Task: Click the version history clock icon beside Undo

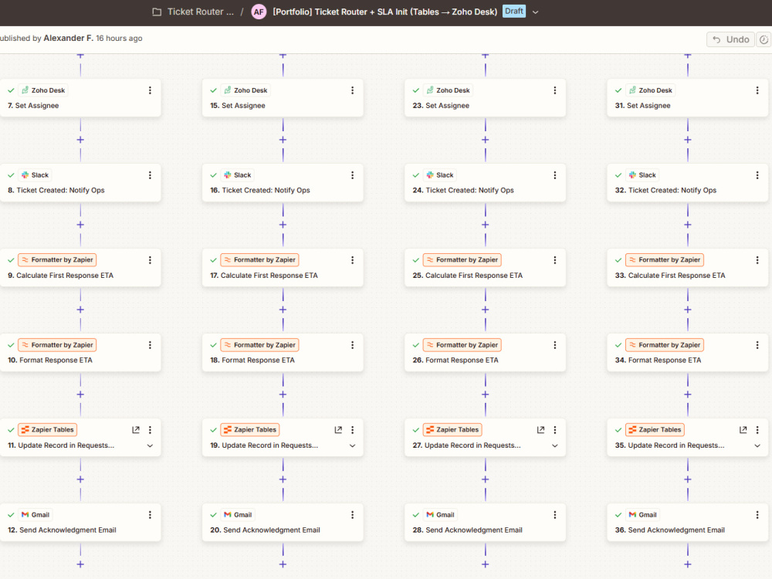Action: [x=764, y=39]
